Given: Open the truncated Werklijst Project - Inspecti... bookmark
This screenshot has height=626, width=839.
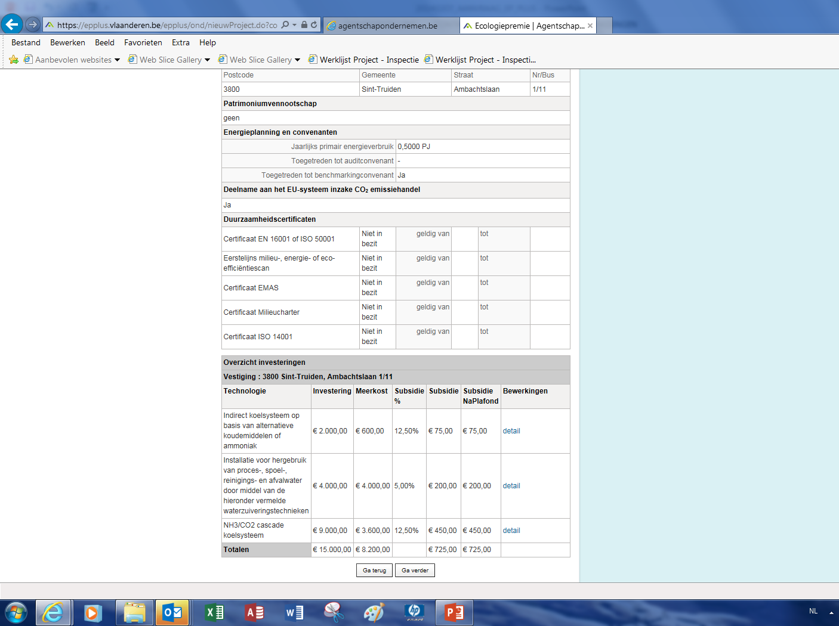Looking at the screenshot, I should coord(480,60).
